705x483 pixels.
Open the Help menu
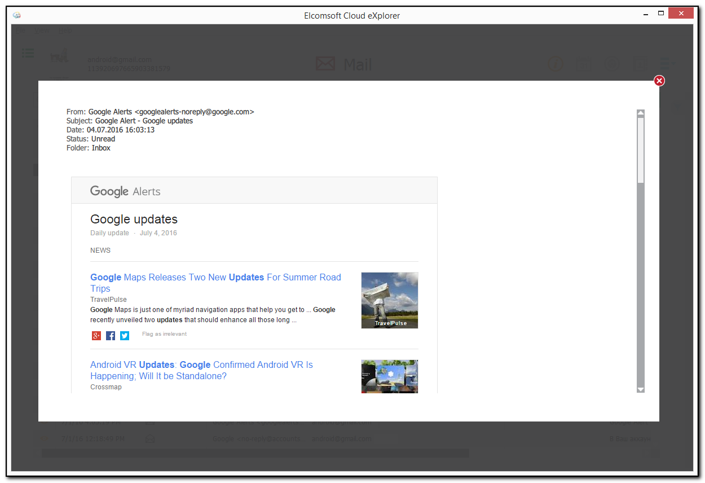[64, 30]
